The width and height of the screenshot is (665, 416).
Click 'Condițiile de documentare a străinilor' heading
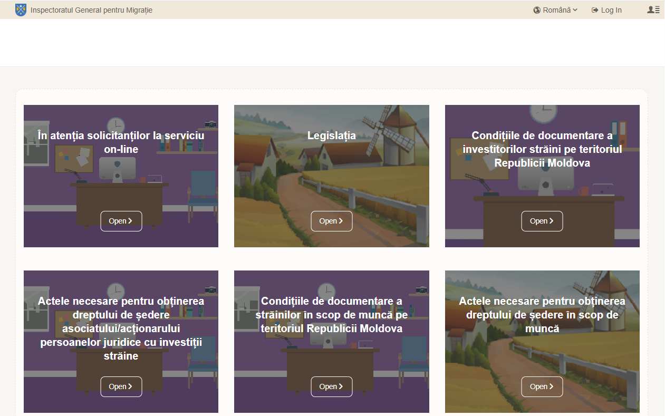point(331,315)
